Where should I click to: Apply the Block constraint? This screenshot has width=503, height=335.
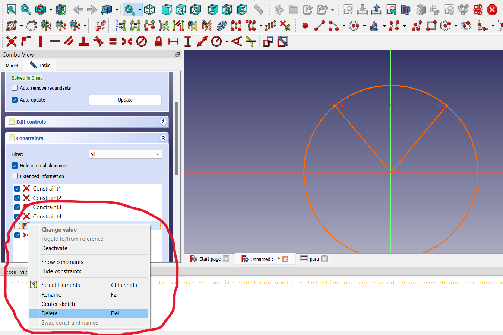142,41
